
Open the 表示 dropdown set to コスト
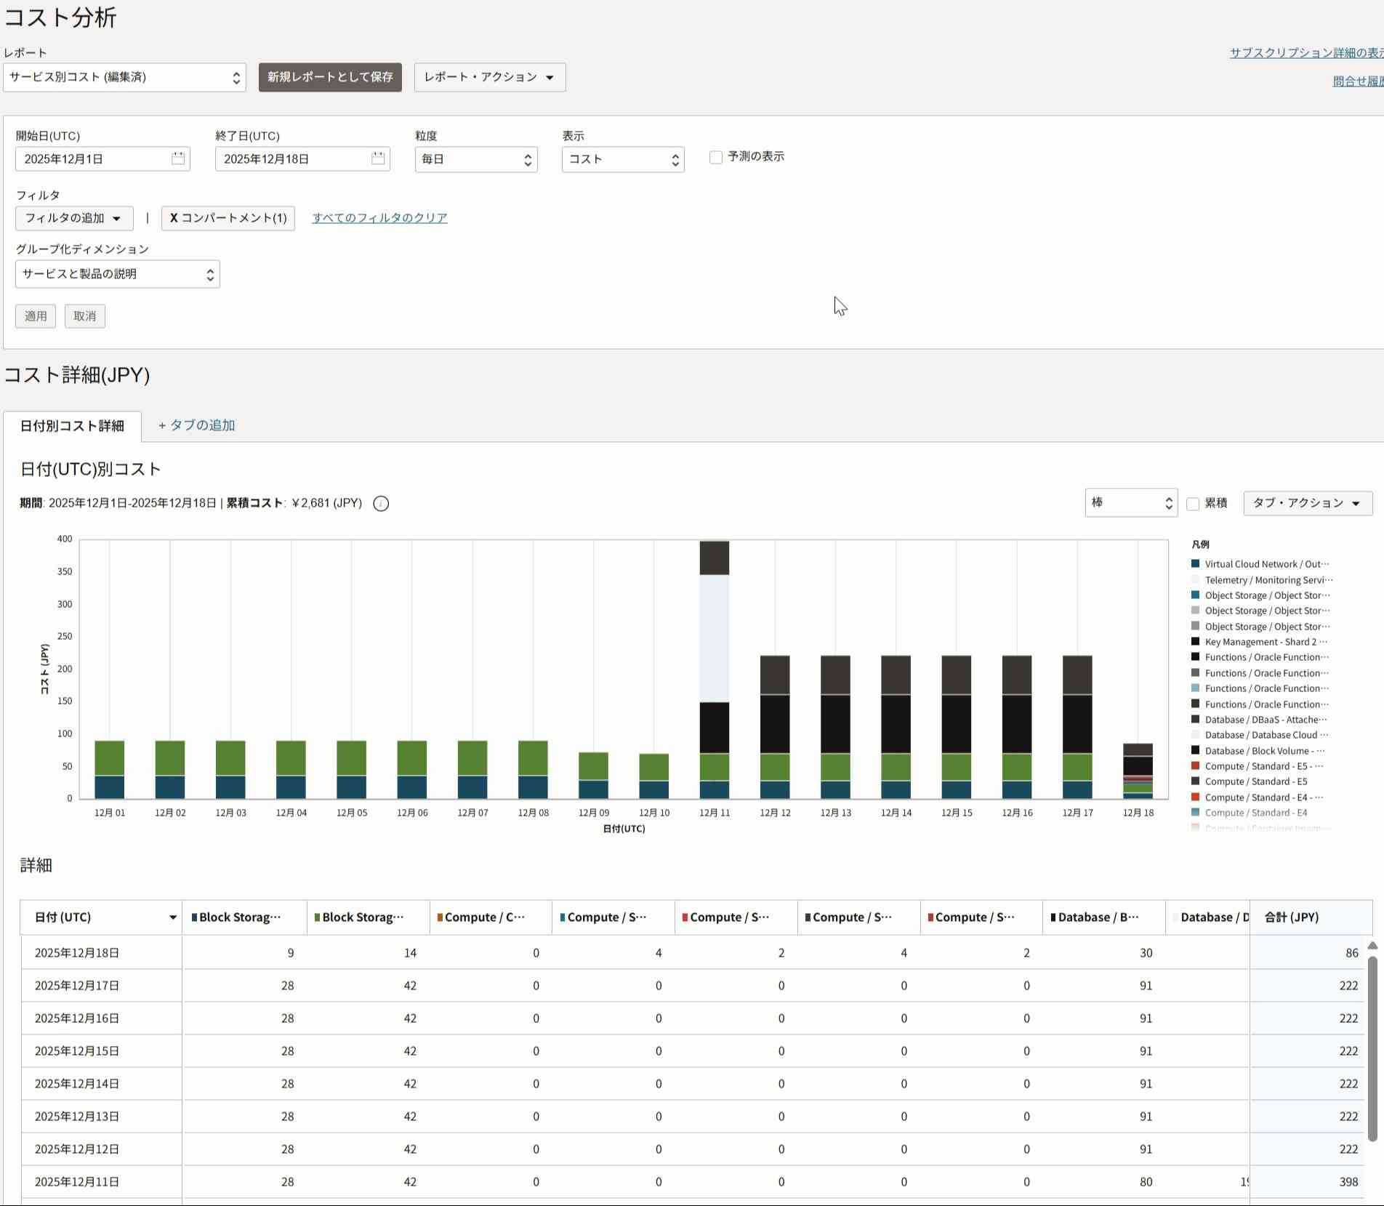pyautogui.click(x=623, y=159)
